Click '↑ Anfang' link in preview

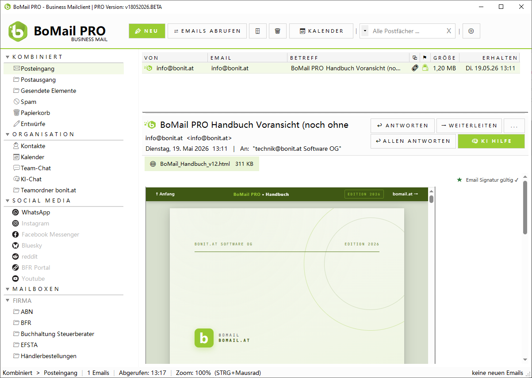pyautogui.click(x=165, y=194)
